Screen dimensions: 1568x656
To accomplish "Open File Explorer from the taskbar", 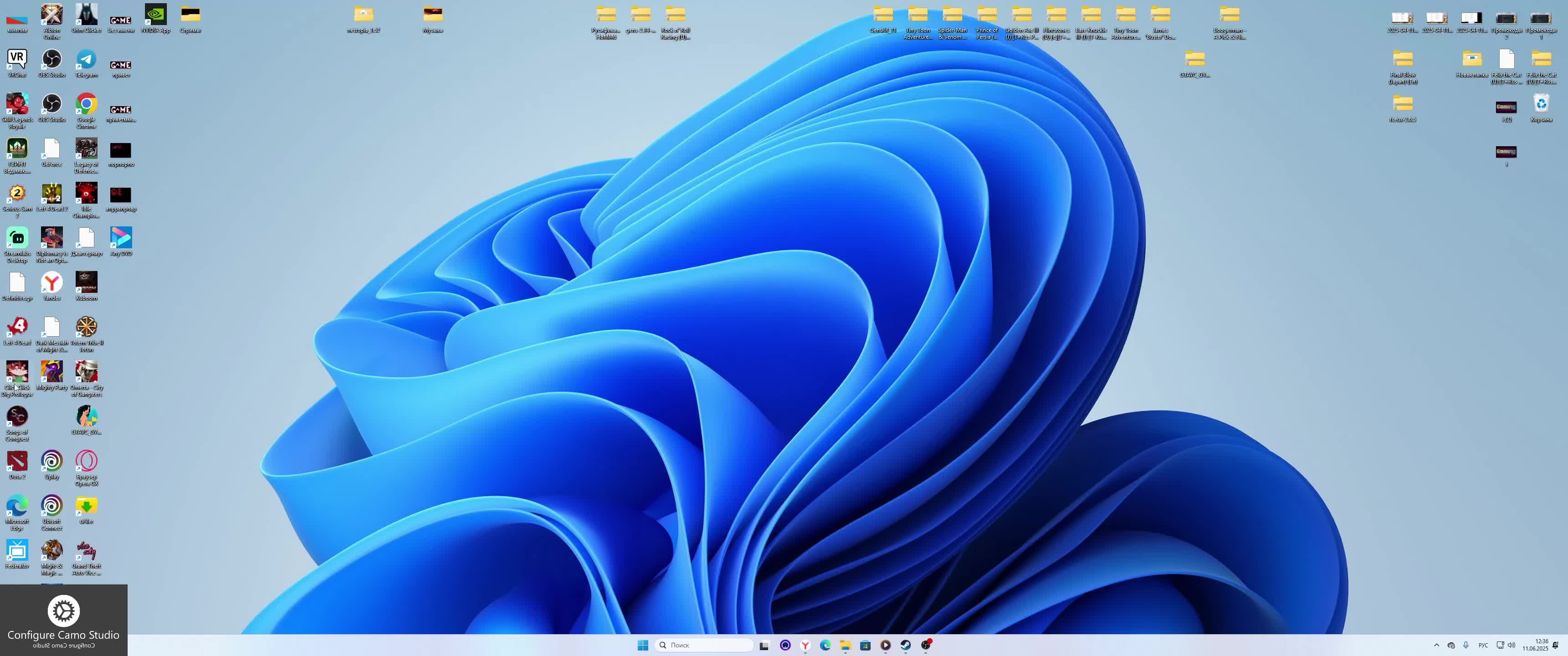I will tap(846, 645).
